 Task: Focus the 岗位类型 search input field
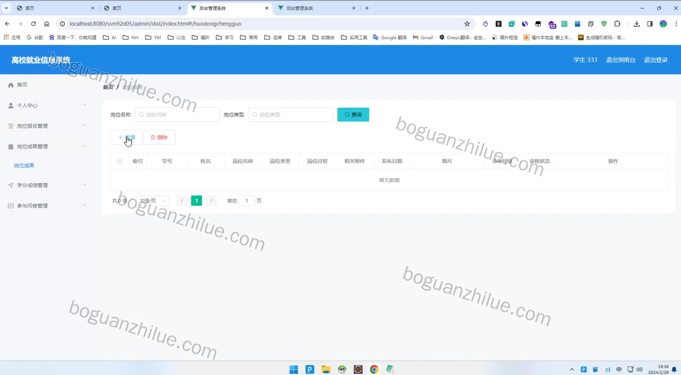(291, 114)
